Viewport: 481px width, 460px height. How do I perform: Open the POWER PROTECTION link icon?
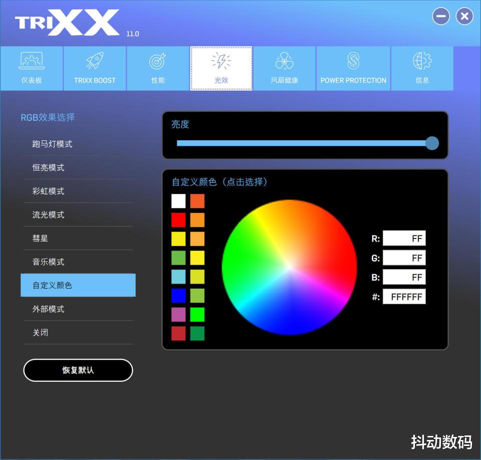353,61
